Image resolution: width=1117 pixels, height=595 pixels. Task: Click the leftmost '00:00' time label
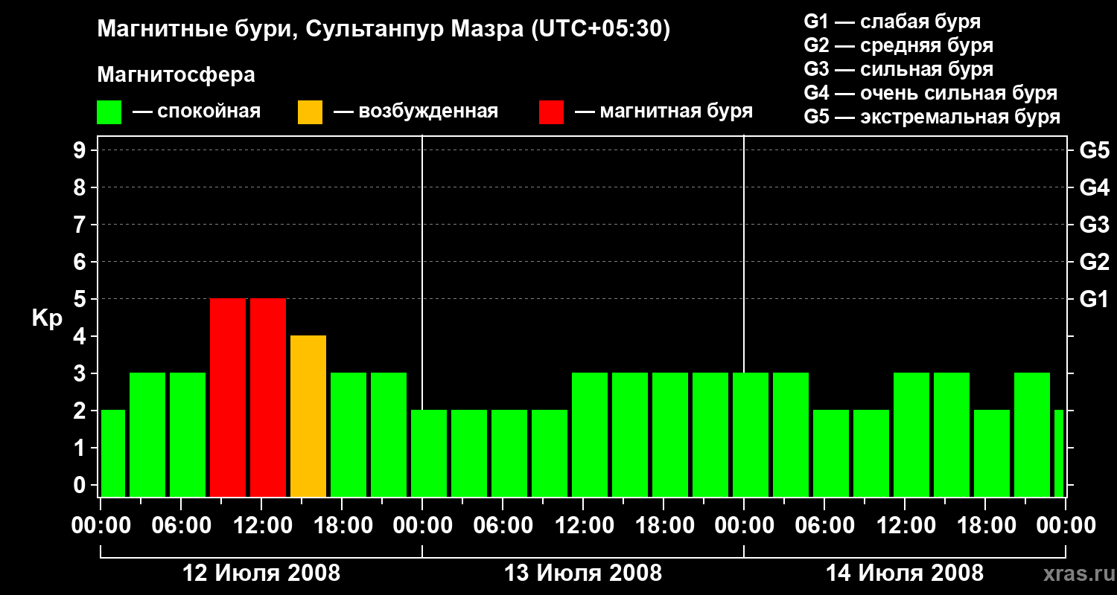[x=101, y=526]
